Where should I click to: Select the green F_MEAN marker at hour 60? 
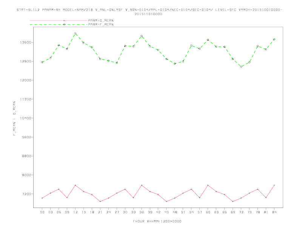208,40
